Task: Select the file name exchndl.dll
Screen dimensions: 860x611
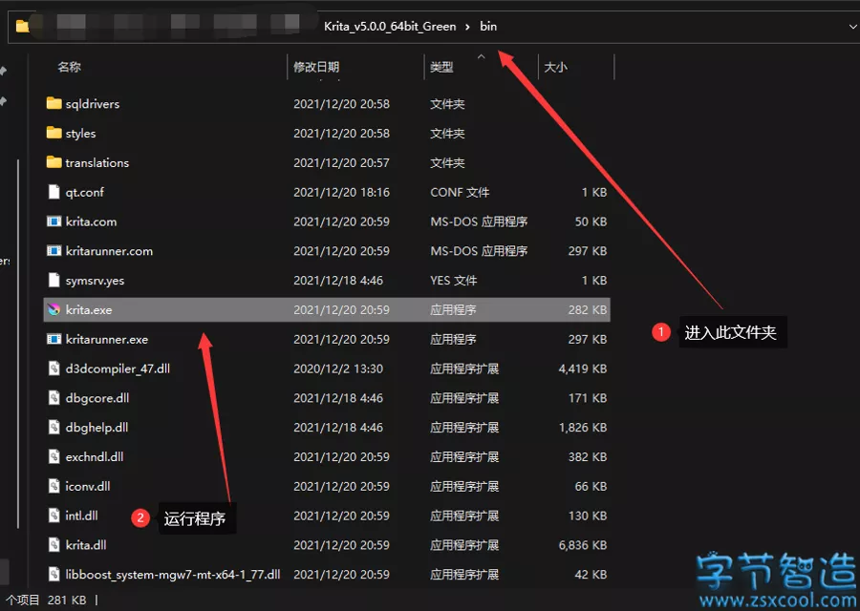Action: pos(95,456)
